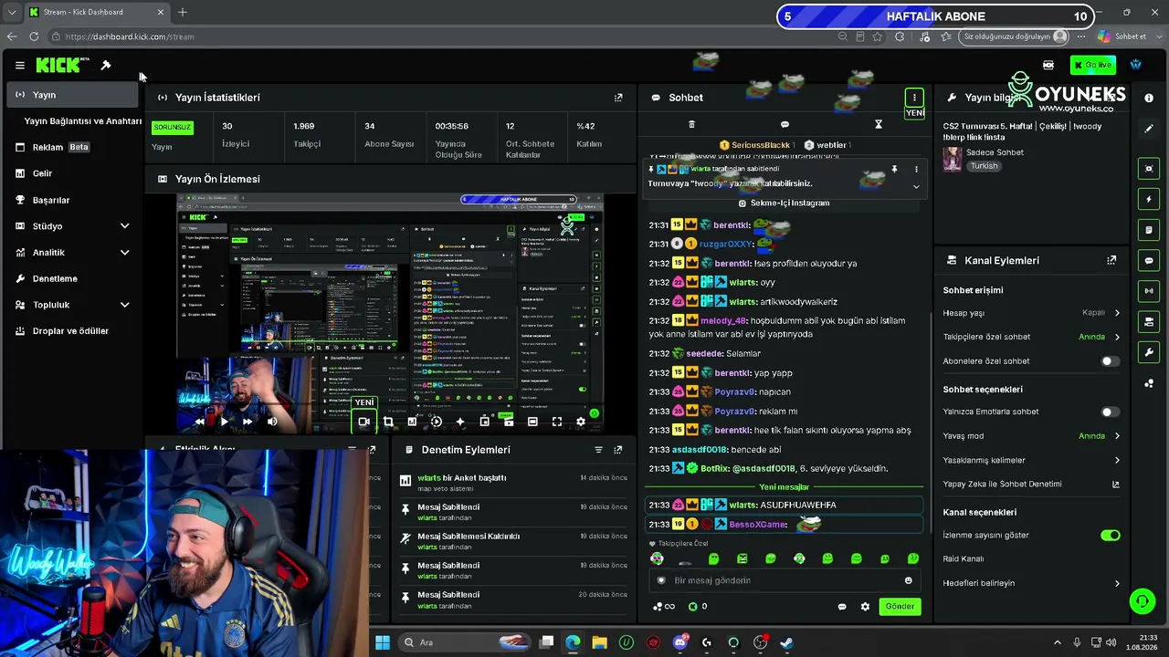
Task: Open Steam from the taskbar
Action: [x=786, y=642]
